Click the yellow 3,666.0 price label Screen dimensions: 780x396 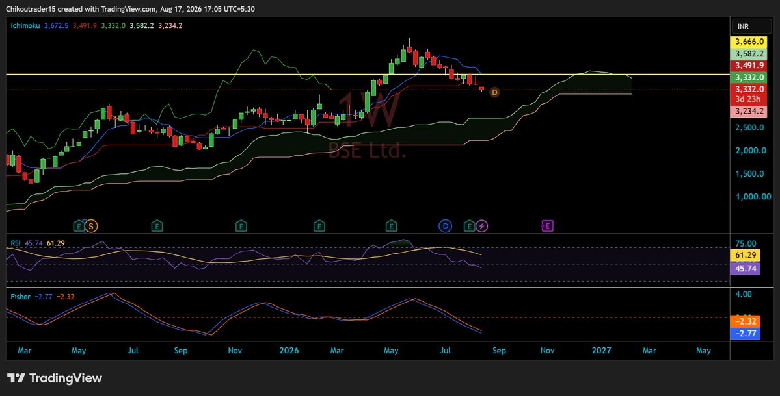point(749,42)
